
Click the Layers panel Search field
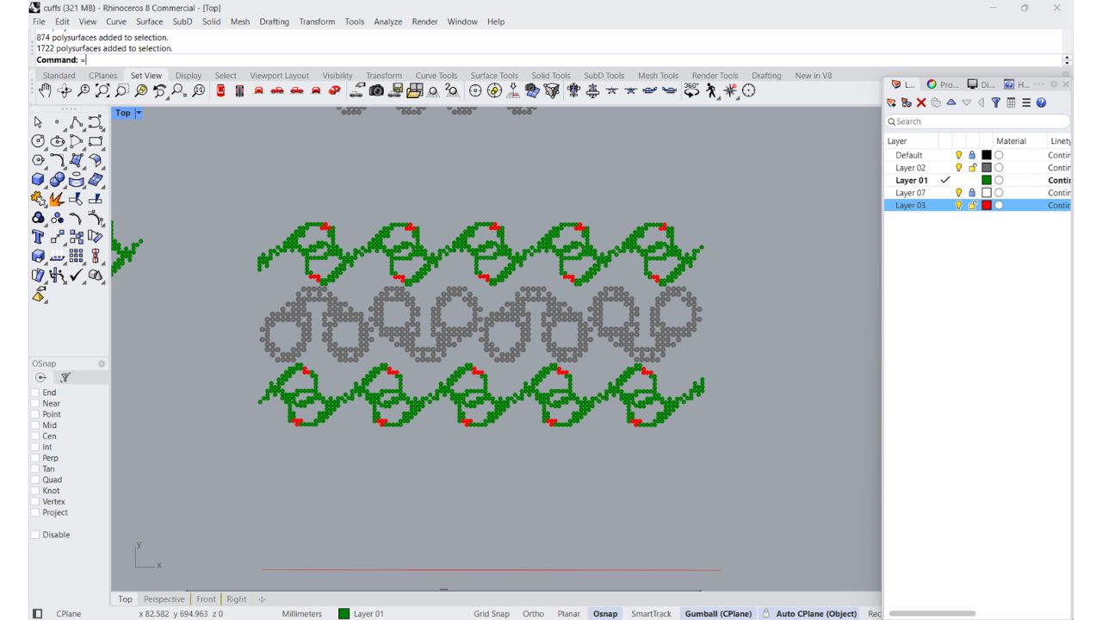[977, 121]
